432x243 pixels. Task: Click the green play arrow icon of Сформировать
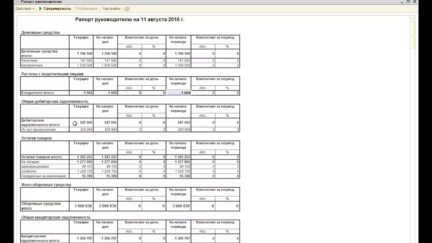(x=40, y=9)
